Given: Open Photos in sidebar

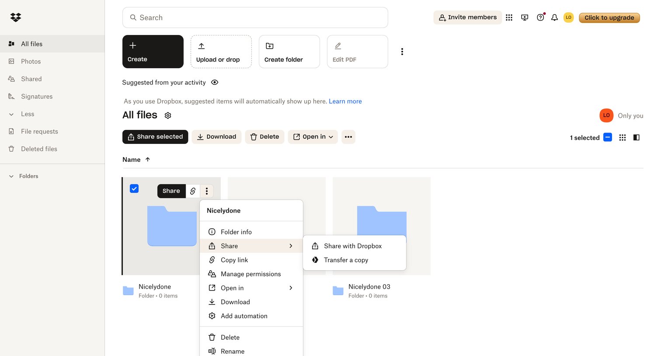Looking at the screenshot, I should [x=52, y=61].
